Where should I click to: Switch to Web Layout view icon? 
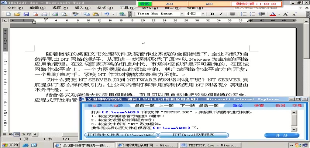click(x=10, y=134)
